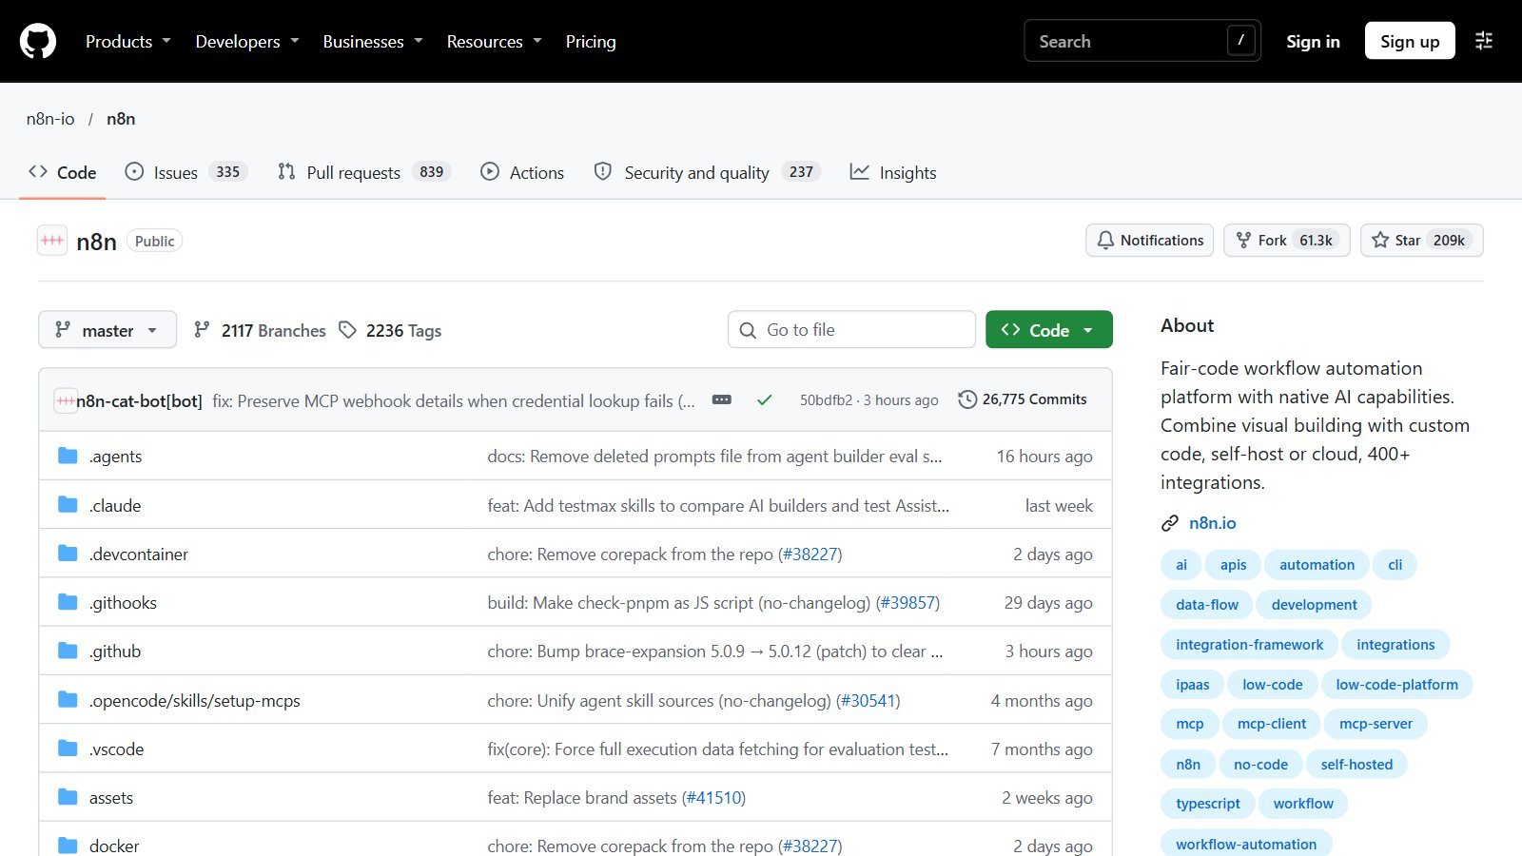Open pull request #39857 link
The height and width of the screenshot is (856, 1522).
pos(907,602)
